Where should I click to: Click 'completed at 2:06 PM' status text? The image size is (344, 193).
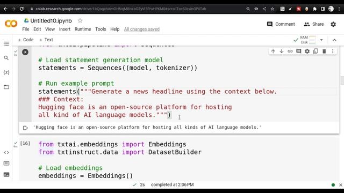click(172, 184)
